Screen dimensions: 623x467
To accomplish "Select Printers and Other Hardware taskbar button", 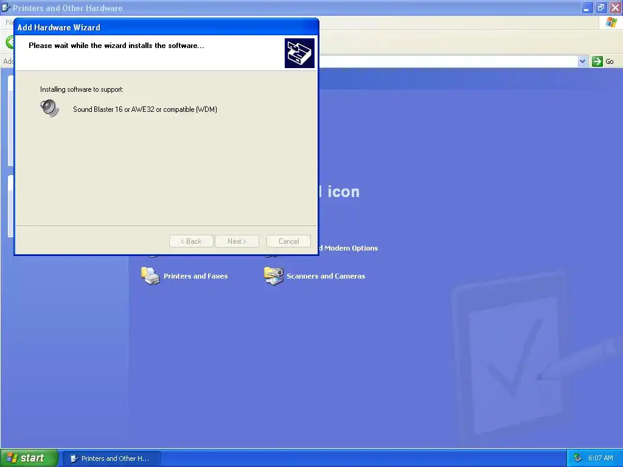I will (x=112, y=458).
